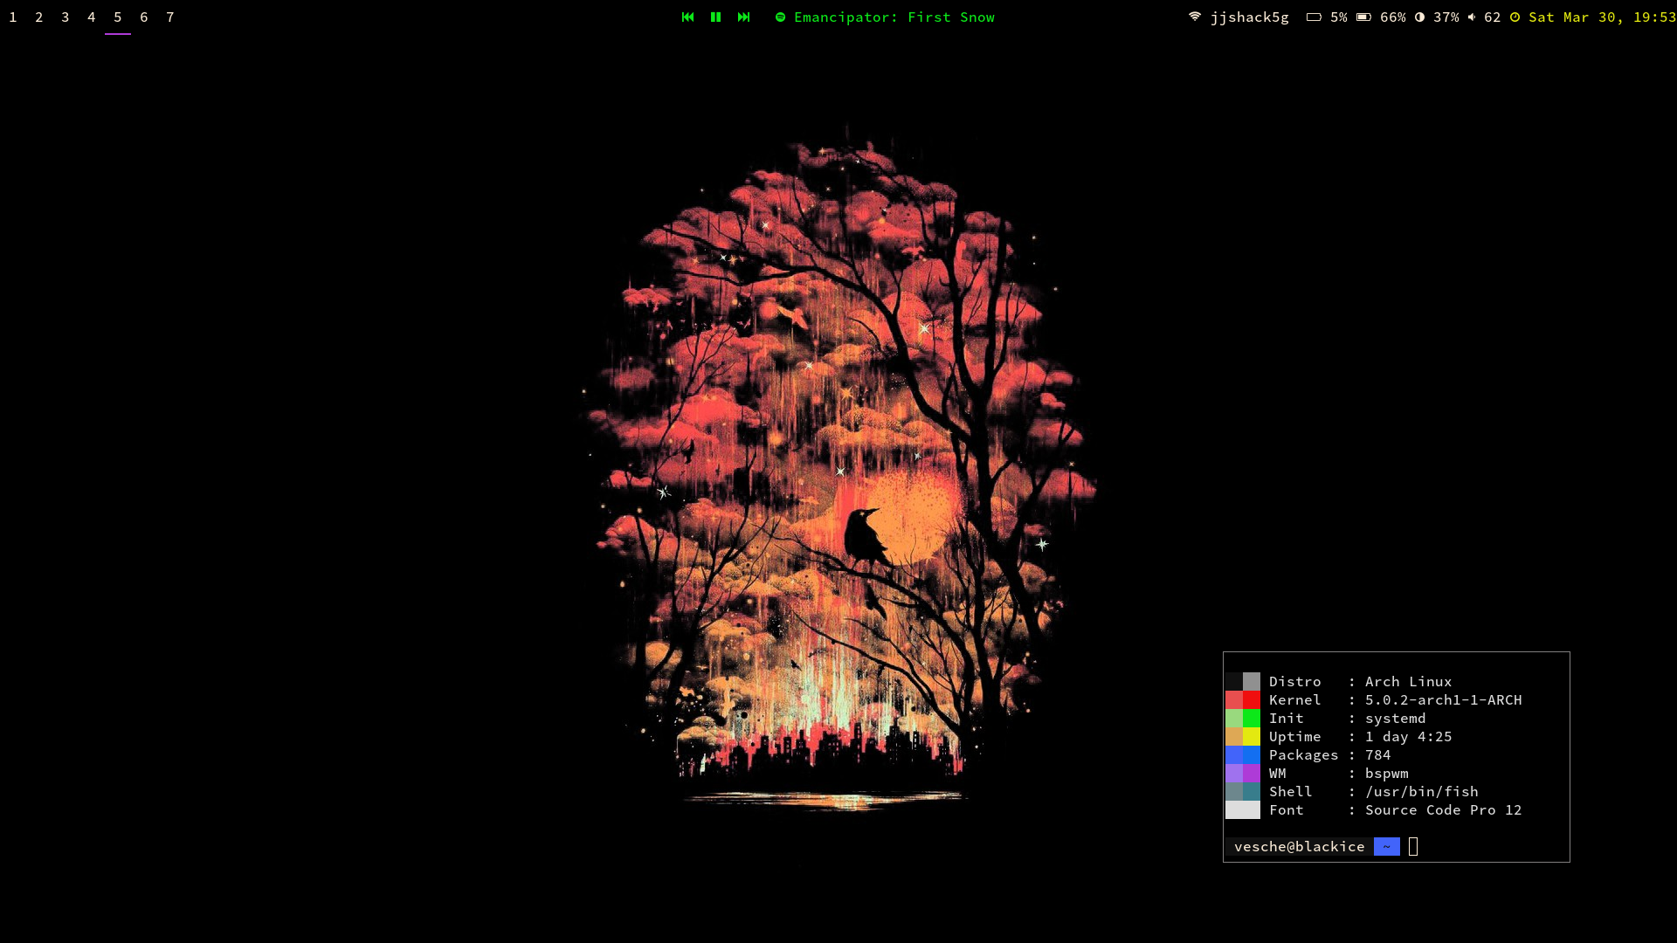Viewport: 1677px width, 943px height.
Task: Click the bright red color block
Action: click(x=1252, y=699)
